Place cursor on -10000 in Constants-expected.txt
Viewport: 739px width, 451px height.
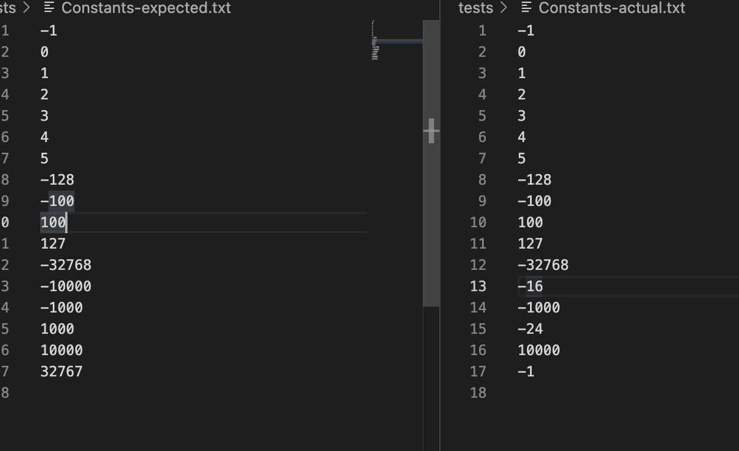click(x=66, y=286)
